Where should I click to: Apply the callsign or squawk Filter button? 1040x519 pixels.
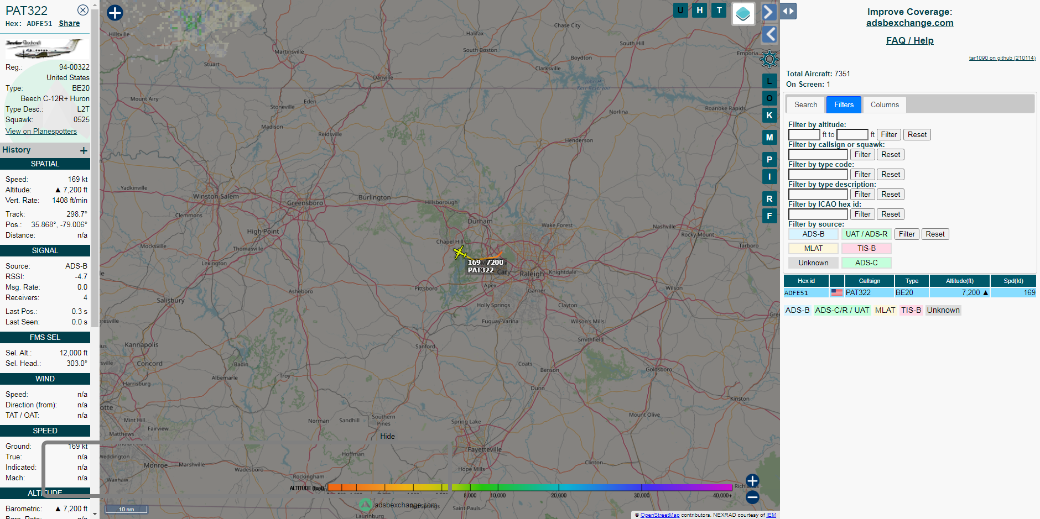pyautogui.click(x=862, y=154)
